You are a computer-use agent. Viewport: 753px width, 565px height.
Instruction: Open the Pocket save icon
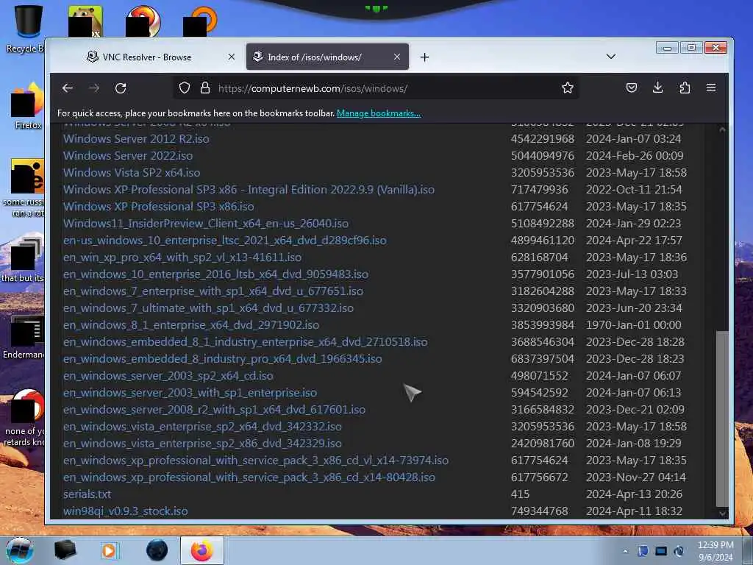coord(632,88)
